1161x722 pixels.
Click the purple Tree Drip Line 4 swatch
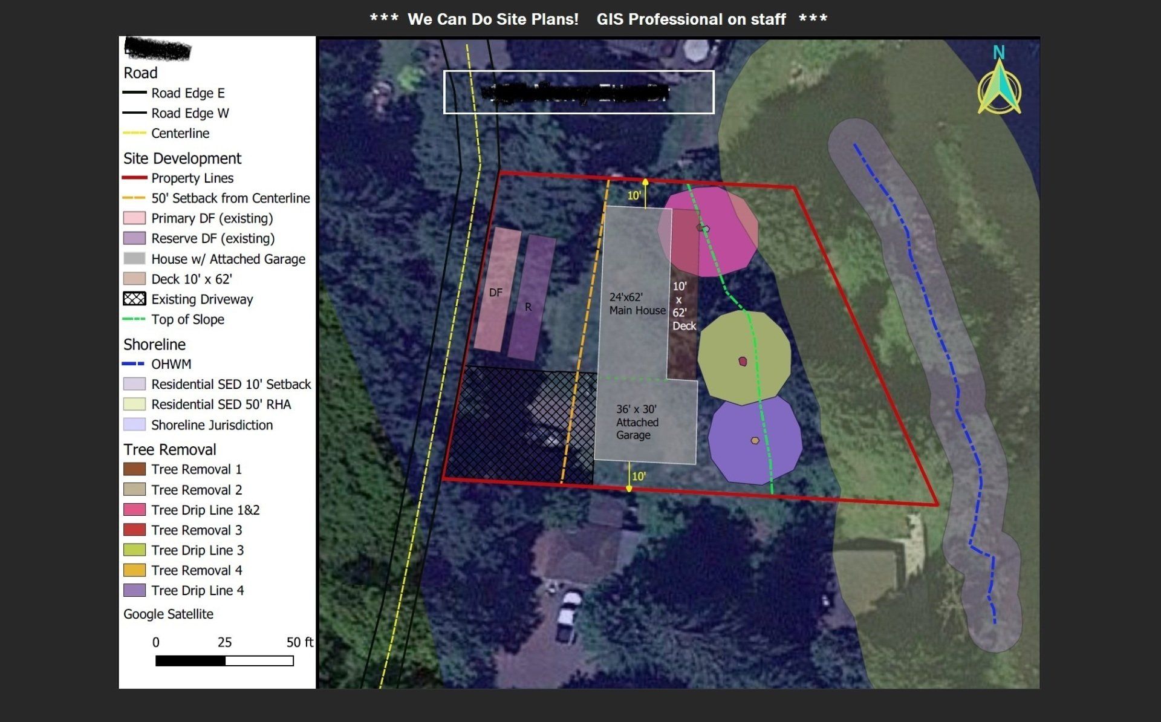pyautogui.click(x=134, y=590)
